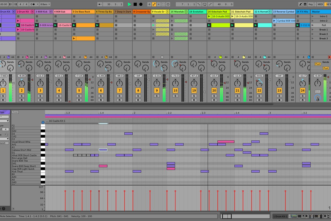The height and width of the screenshot is (221, 331).
Task: Toggle track 2 activator button
Action: pyautogui.click(x=22, y=90)
